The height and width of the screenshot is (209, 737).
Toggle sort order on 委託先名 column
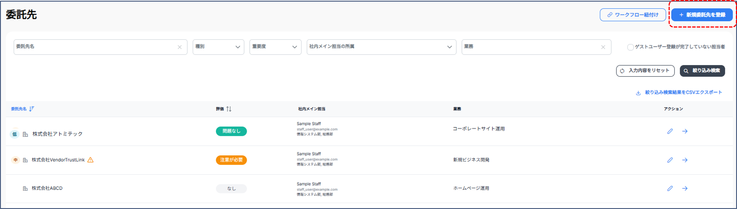[x=32, y=109]
